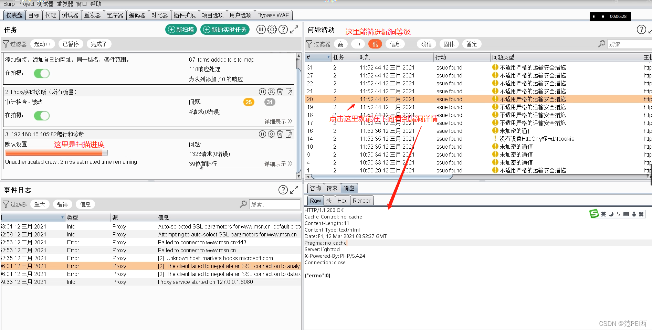Screen dimensions: 652x330
Task: Delete the 192.168.16.105:82 crawl task
Action: [280, 134]
